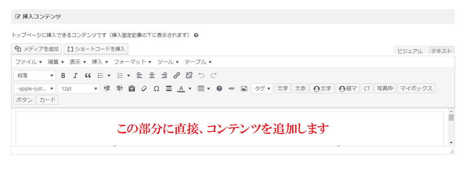
Task: Click the redo arrow
Action: [214, 75]
